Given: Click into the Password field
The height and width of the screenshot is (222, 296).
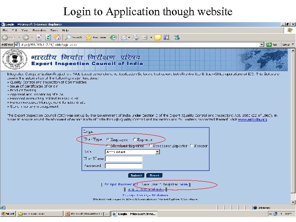Looking at the screenshot, I should pos(124,166).
